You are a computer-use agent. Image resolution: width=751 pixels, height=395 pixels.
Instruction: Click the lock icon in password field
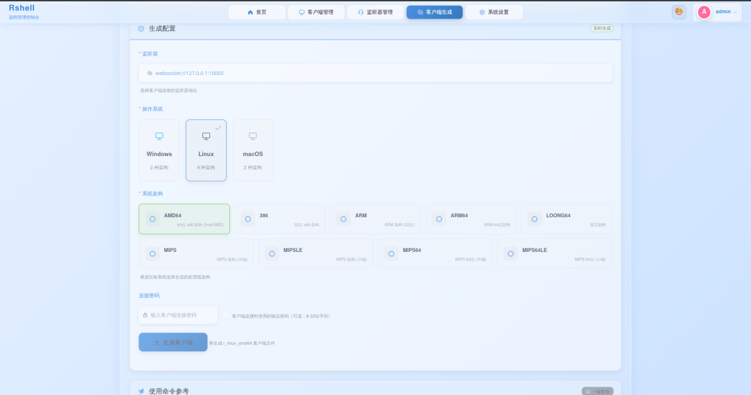pyautogui.click(x=145, y=315)
